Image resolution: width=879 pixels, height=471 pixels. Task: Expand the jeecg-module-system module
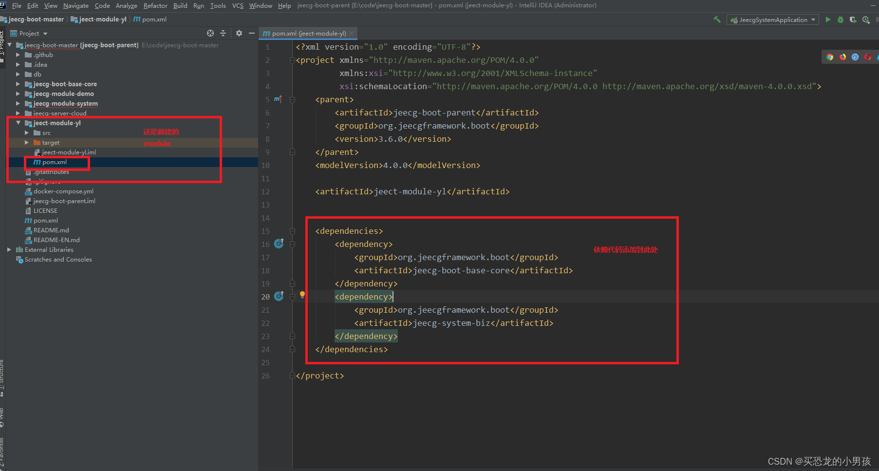click(x=18, y=103)
